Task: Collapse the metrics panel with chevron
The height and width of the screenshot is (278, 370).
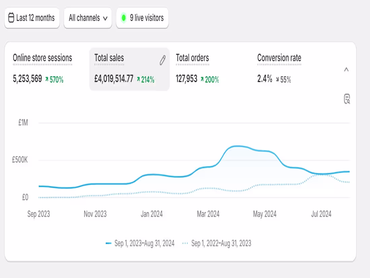Action: (x=346, y=70)
